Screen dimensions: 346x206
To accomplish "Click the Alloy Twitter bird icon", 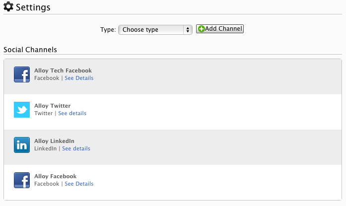I will pos(22,110).
